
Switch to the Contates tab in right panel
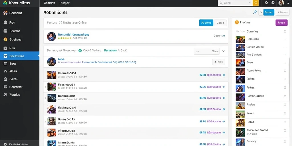(x=252, y=31)
